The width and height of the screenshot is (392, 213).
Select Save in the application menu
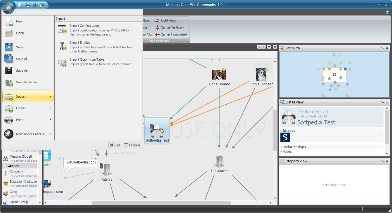tap(28, 47)
